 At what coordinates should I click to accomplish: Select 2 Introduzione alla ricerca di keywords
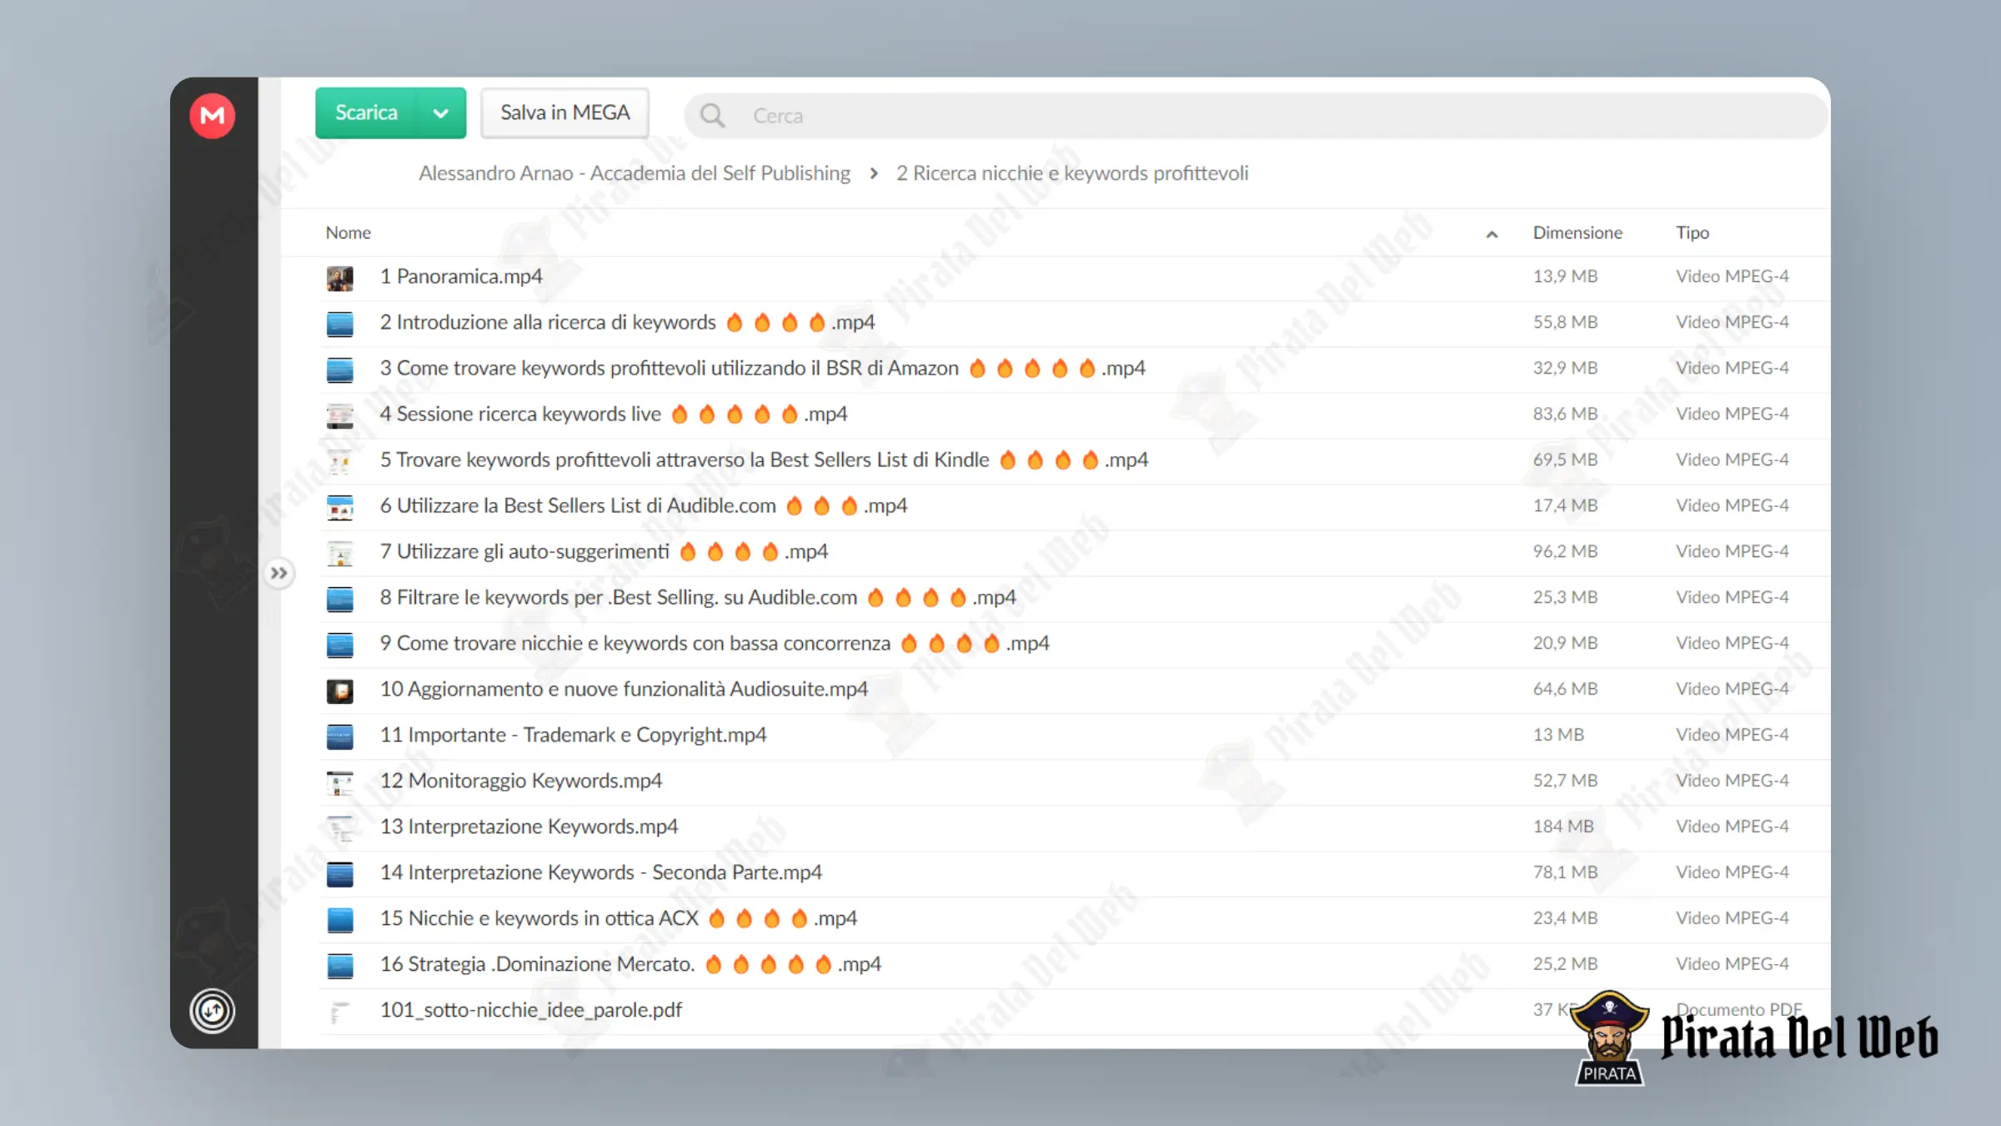[x=627, y=322]
